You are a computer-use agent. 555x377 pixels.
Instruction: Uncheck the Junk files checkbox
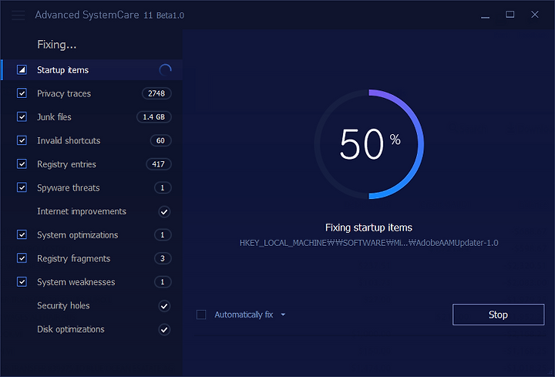(22, 117)
